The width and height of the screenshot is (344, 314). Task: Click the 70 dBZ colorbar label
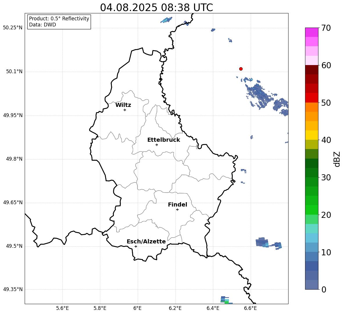(x=326, y=28)
